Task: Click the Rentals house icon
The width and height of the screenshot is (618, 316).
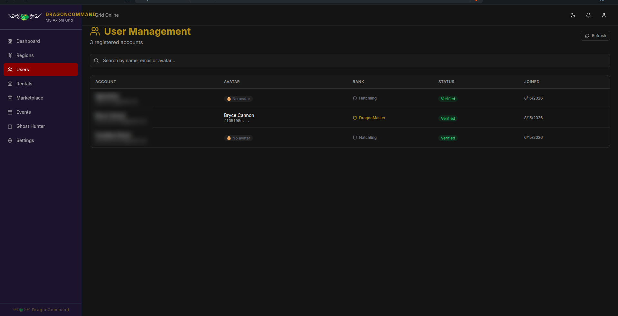Action: pos(10,84)
